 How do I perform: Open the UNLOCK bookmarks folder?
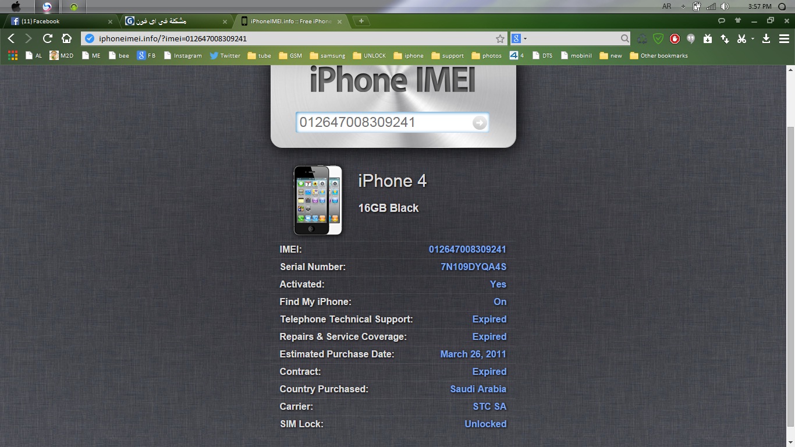coord(370,55)
